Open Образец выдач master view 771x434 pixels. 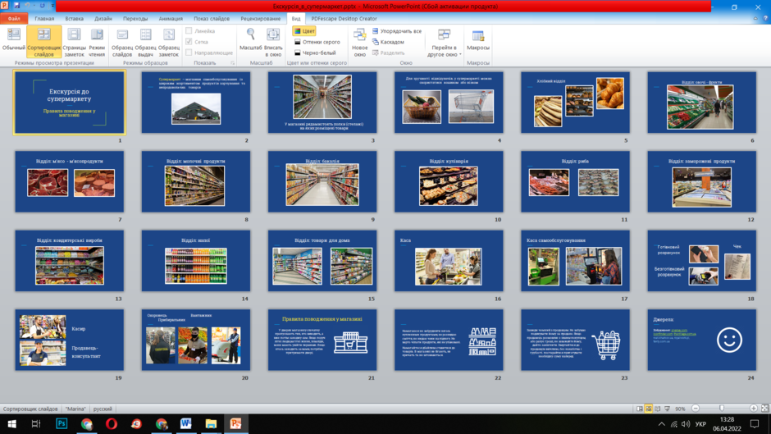pyautogui.click(x=145, y=42)
